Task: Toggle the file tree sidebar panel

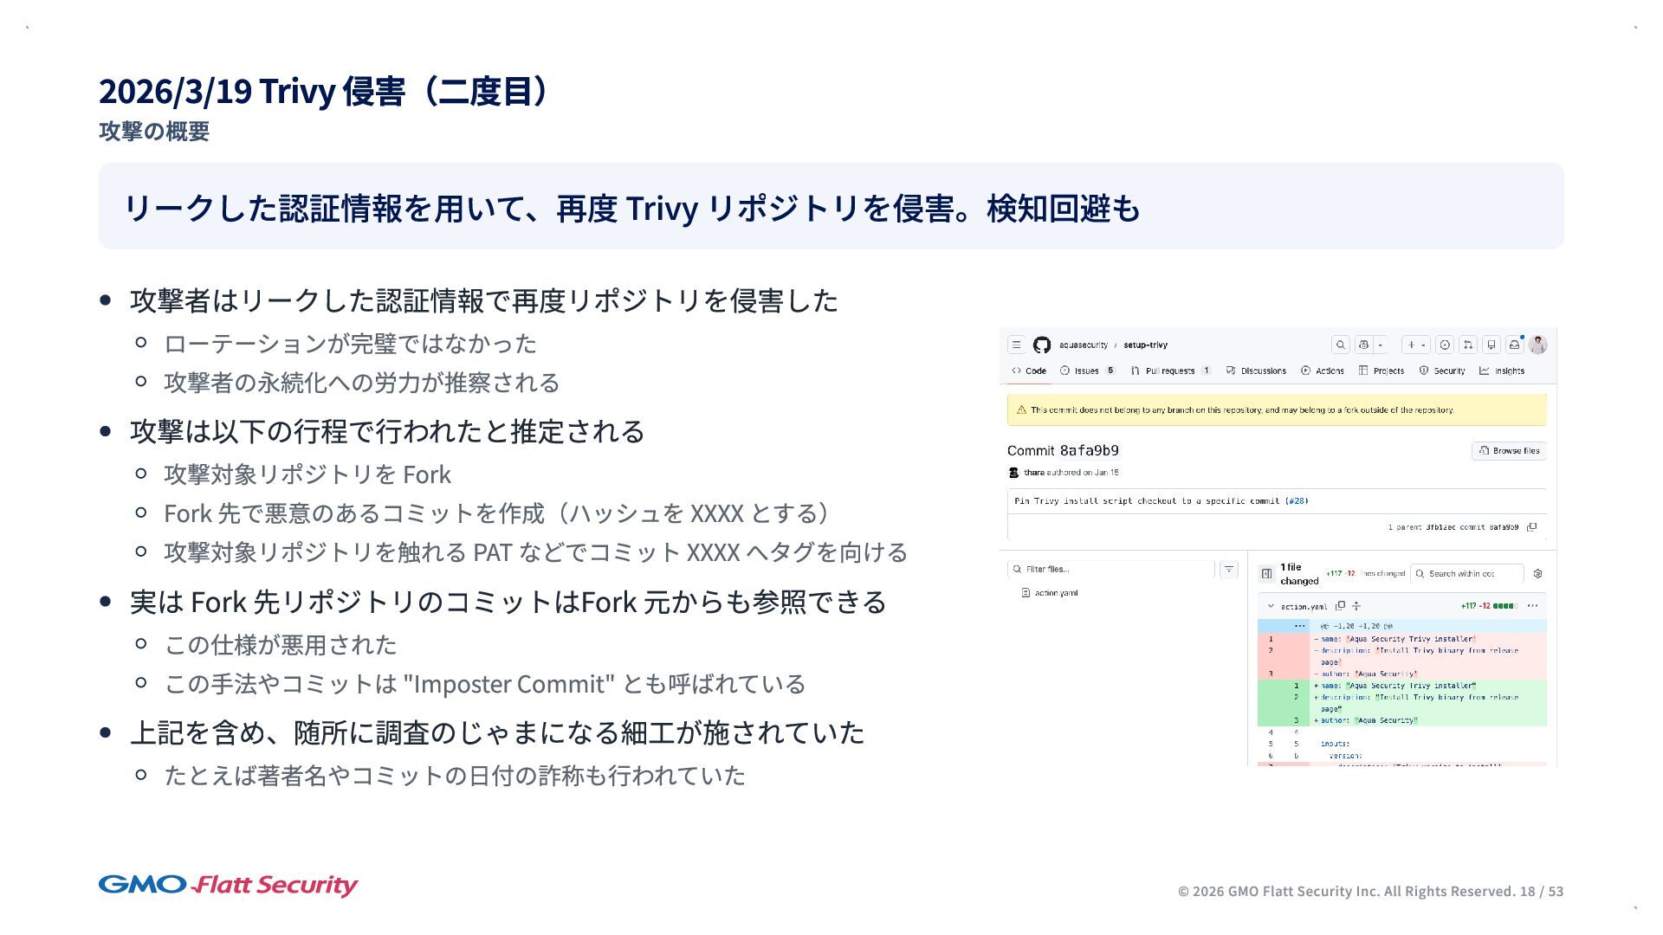Action: click(1266, 573)
